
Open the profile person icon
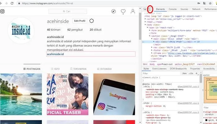[133, 11]
